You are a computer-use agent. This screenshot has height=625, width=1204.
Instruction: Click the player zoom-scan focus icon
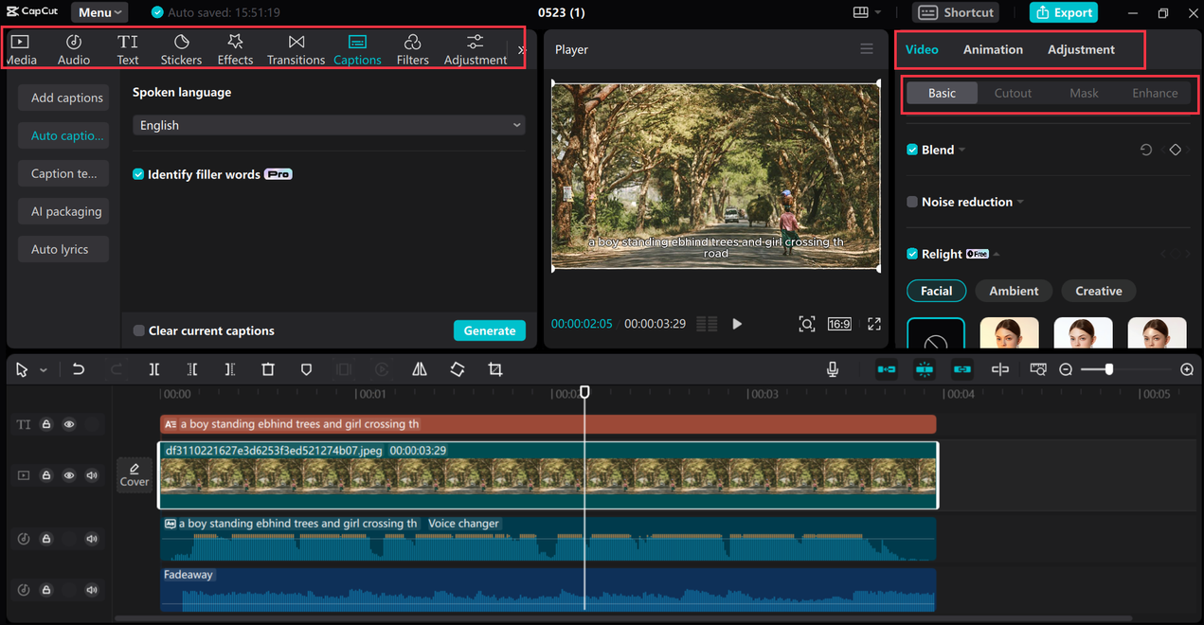pos(807,324)
